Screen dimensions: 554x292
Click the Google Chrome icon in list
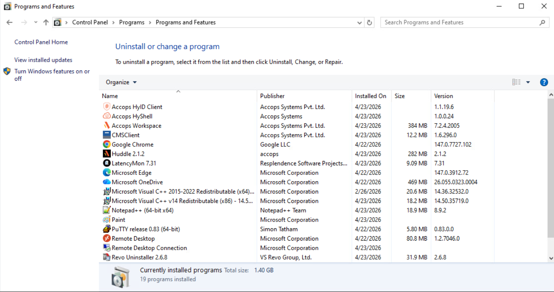point(106,144)
